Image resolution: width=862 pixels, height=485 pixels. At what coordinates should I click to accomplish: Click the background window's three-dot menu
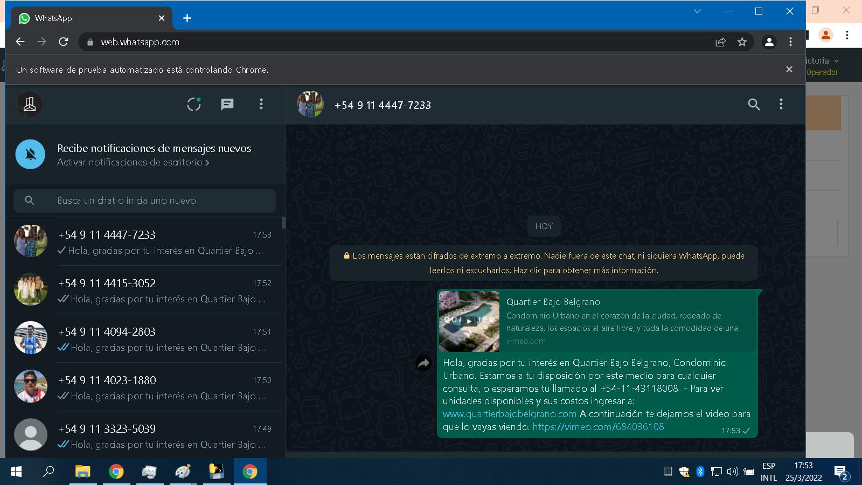point(847,35)
